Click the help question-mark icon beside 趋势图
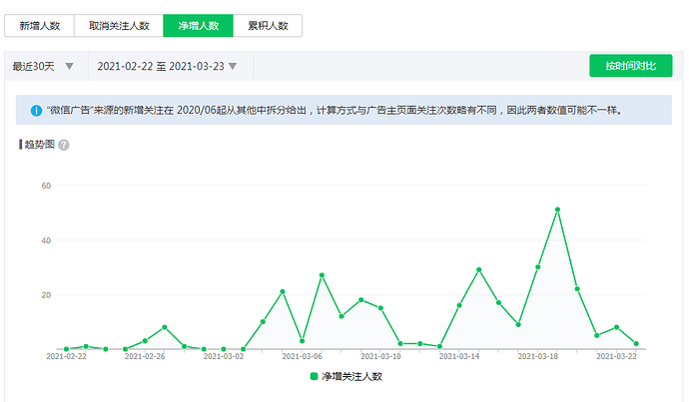The width and height of the screenshot is (689, 402). (x=64, y=145)
